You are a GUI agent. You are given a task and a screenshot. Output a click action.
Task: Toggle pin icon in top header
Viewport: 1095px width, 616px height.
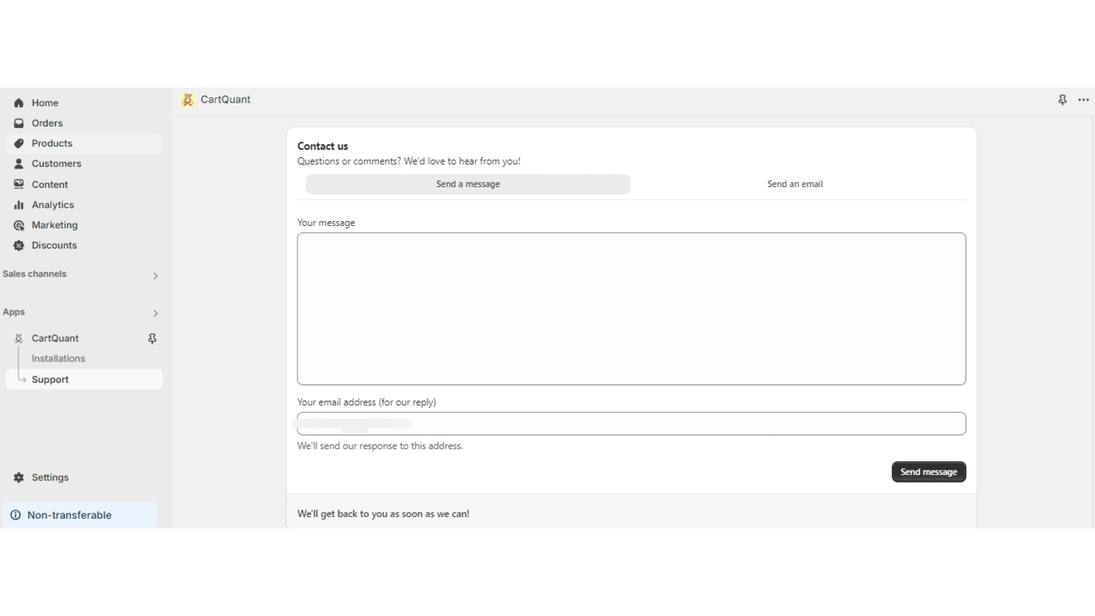coord(1062,100)
